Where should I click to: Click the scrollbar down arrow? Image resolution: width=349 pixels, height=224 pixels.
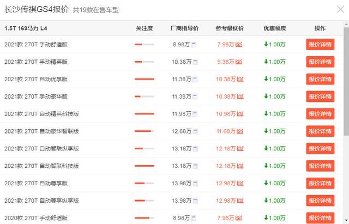346,220
